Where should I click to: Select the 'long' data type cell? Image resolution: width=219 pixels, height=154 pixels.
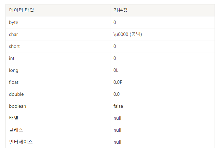click(58, 70)
